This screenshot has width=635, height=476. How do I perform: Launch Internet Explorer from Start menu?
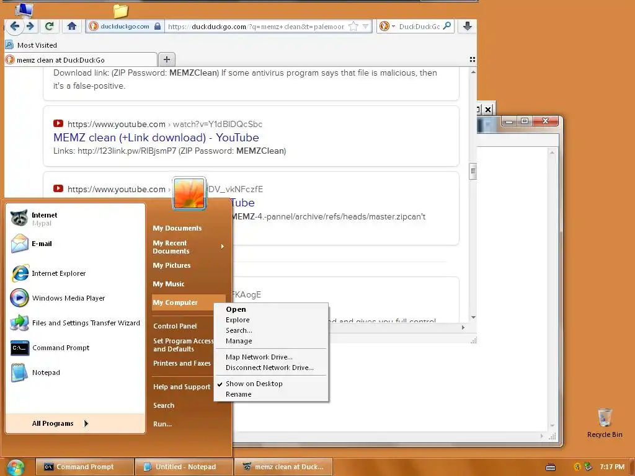click(75, 273)
